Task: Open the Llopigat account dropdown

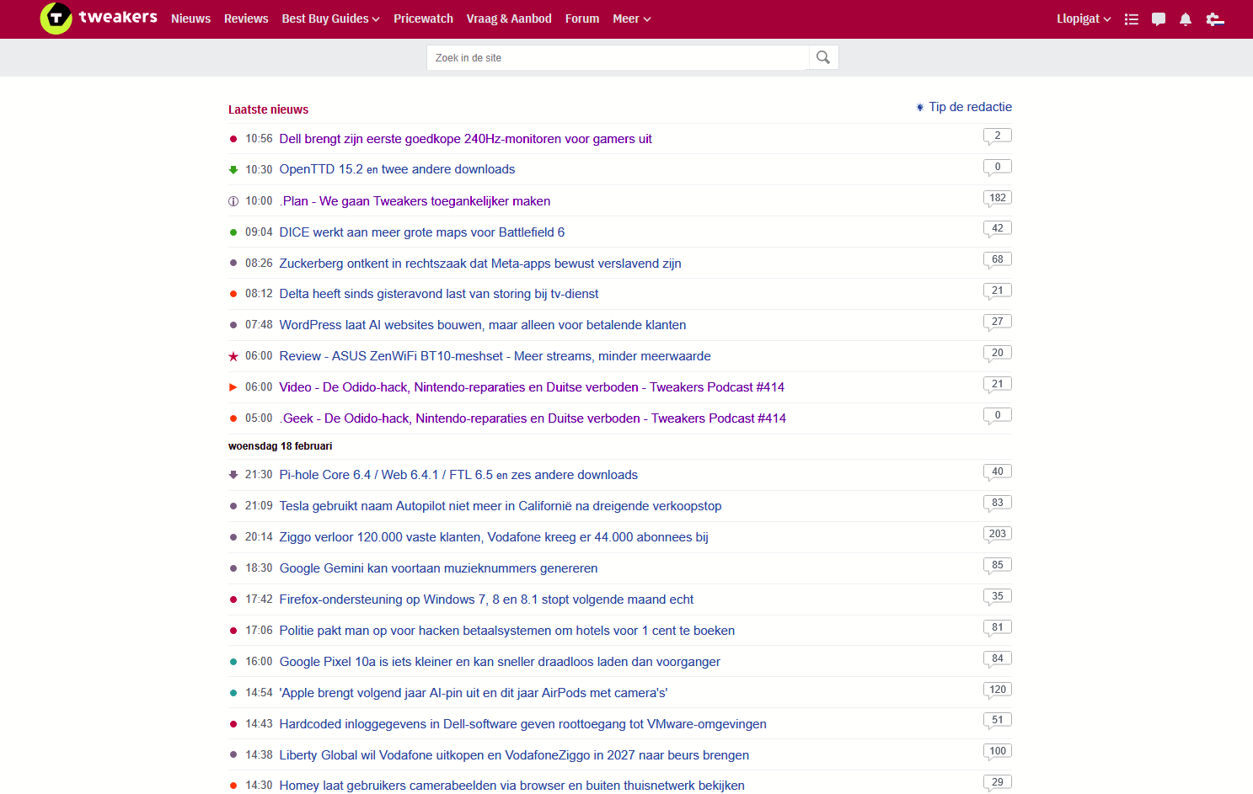Action: click(1084, 19)
